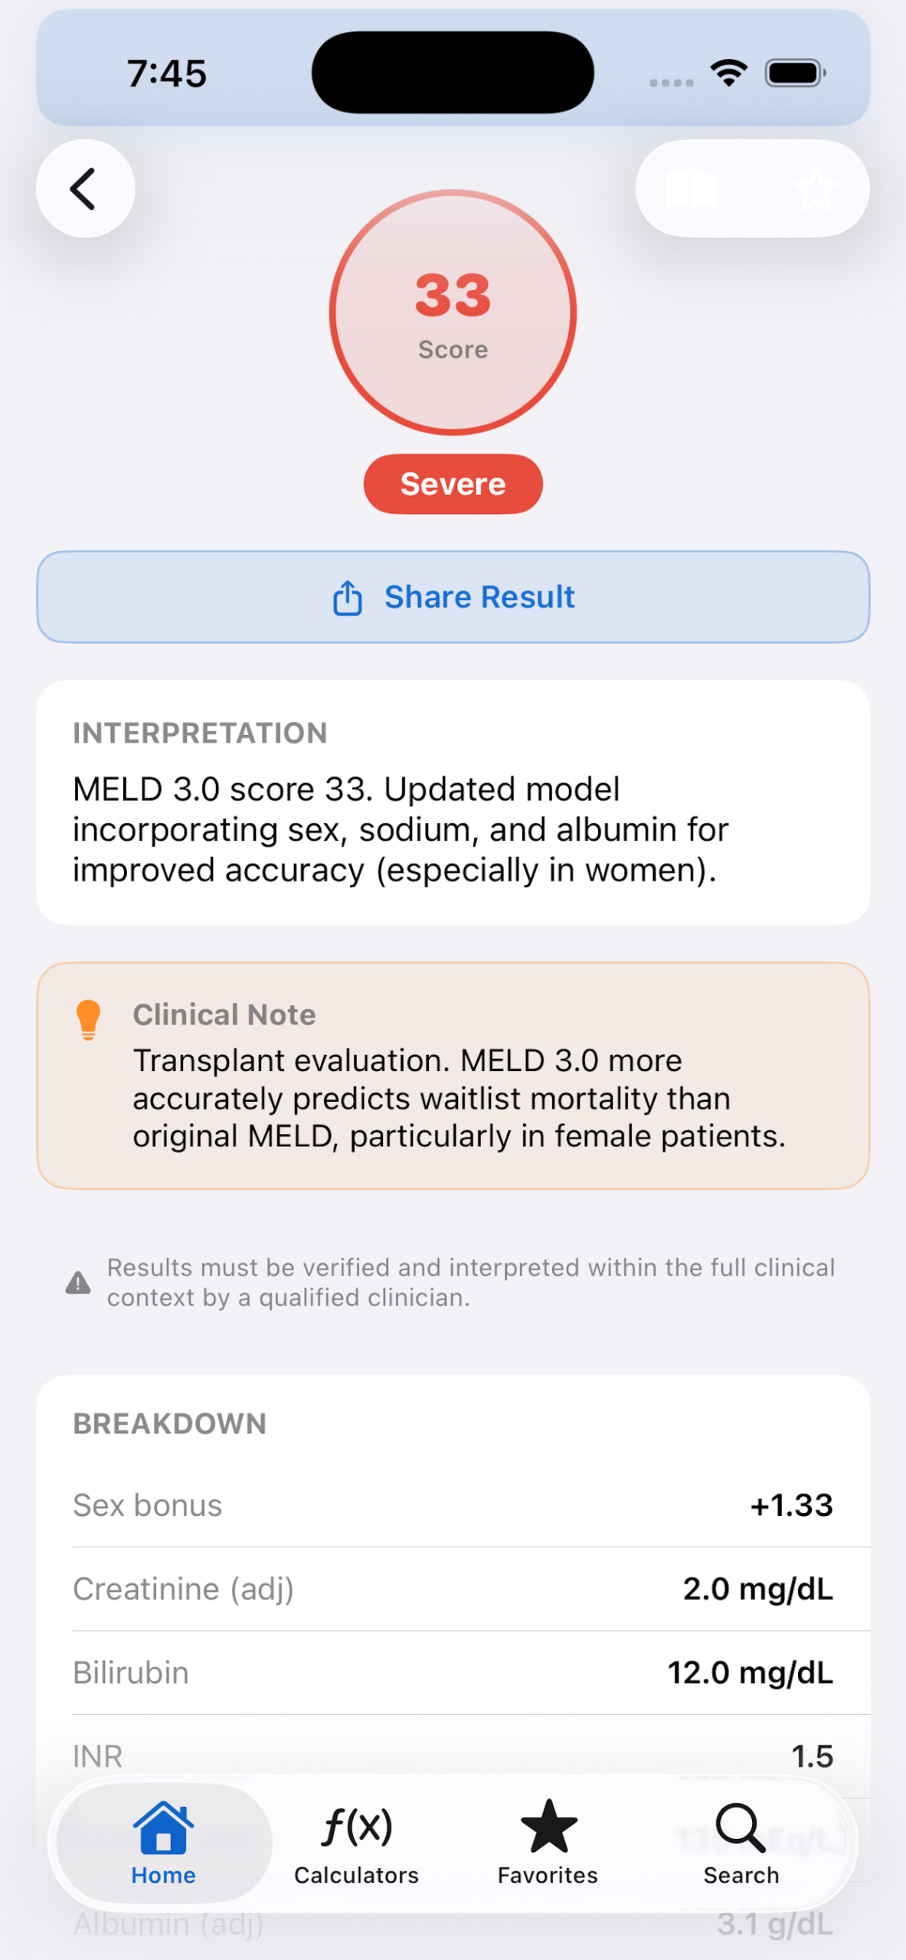This screenshot has width=906, height=1960.
Task: Tap the Wi-Fi status icon
Action: [x=728, y=73]
